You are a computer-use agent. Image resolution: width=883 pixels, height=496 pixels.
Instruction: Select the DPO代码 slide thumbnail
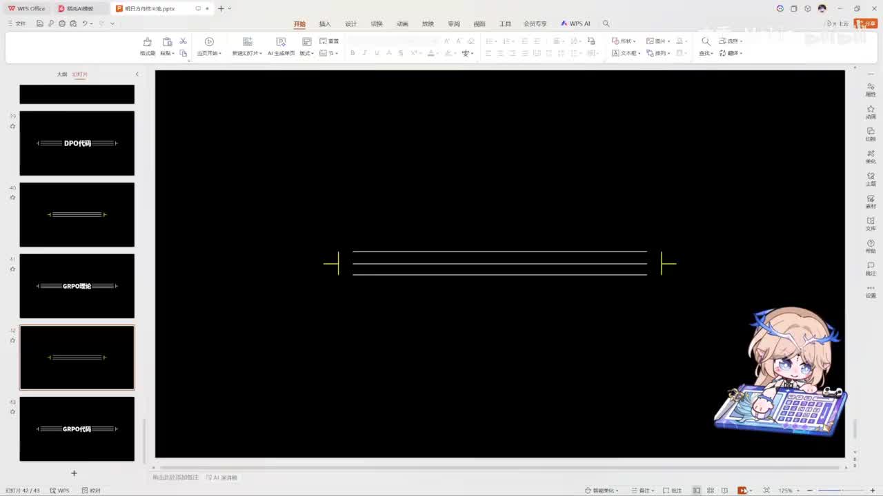77,143
